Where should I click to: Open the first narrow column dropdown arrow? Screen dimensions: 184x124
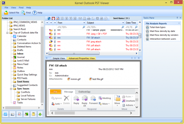click(x=47, y=23)
